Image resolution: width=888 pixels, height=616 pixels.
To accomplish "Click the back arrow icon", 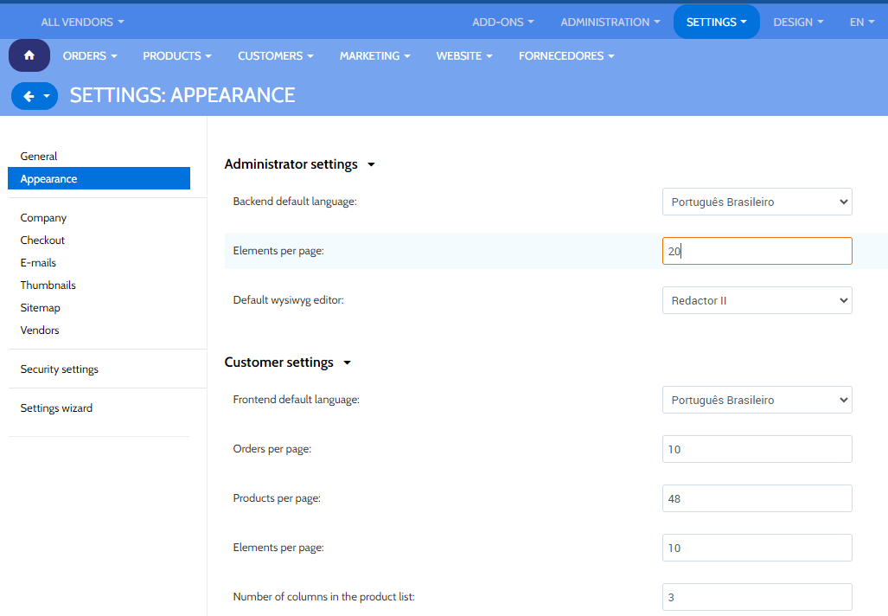I will pyautogui.click(x=29, y=96).
